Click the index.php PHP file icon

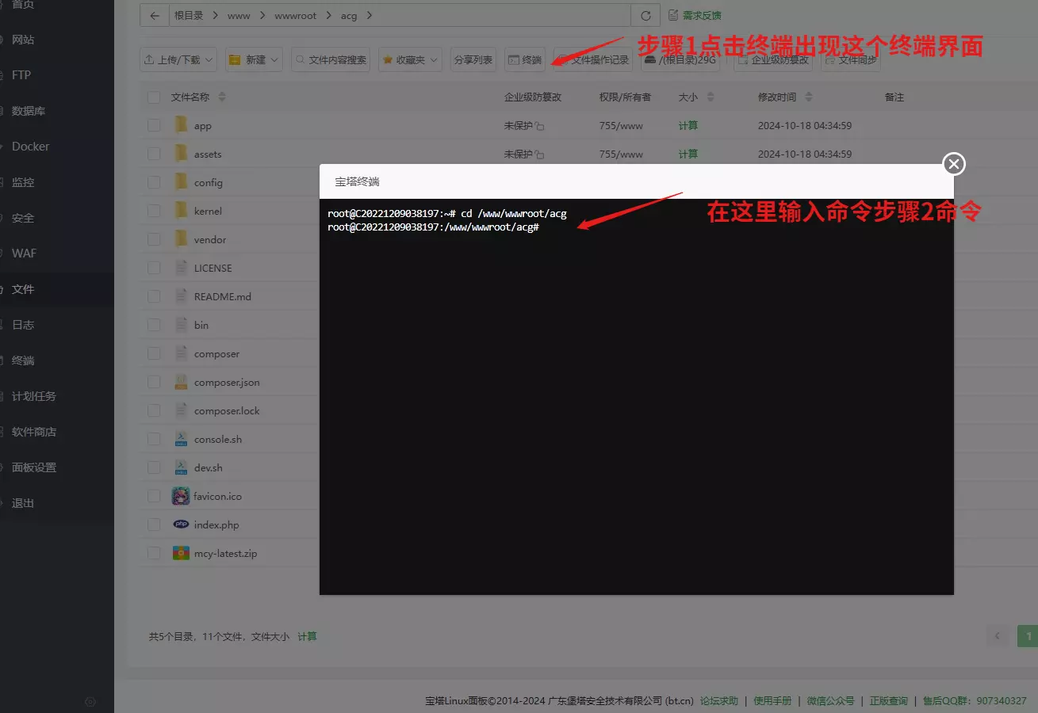[x=181, y=524]
